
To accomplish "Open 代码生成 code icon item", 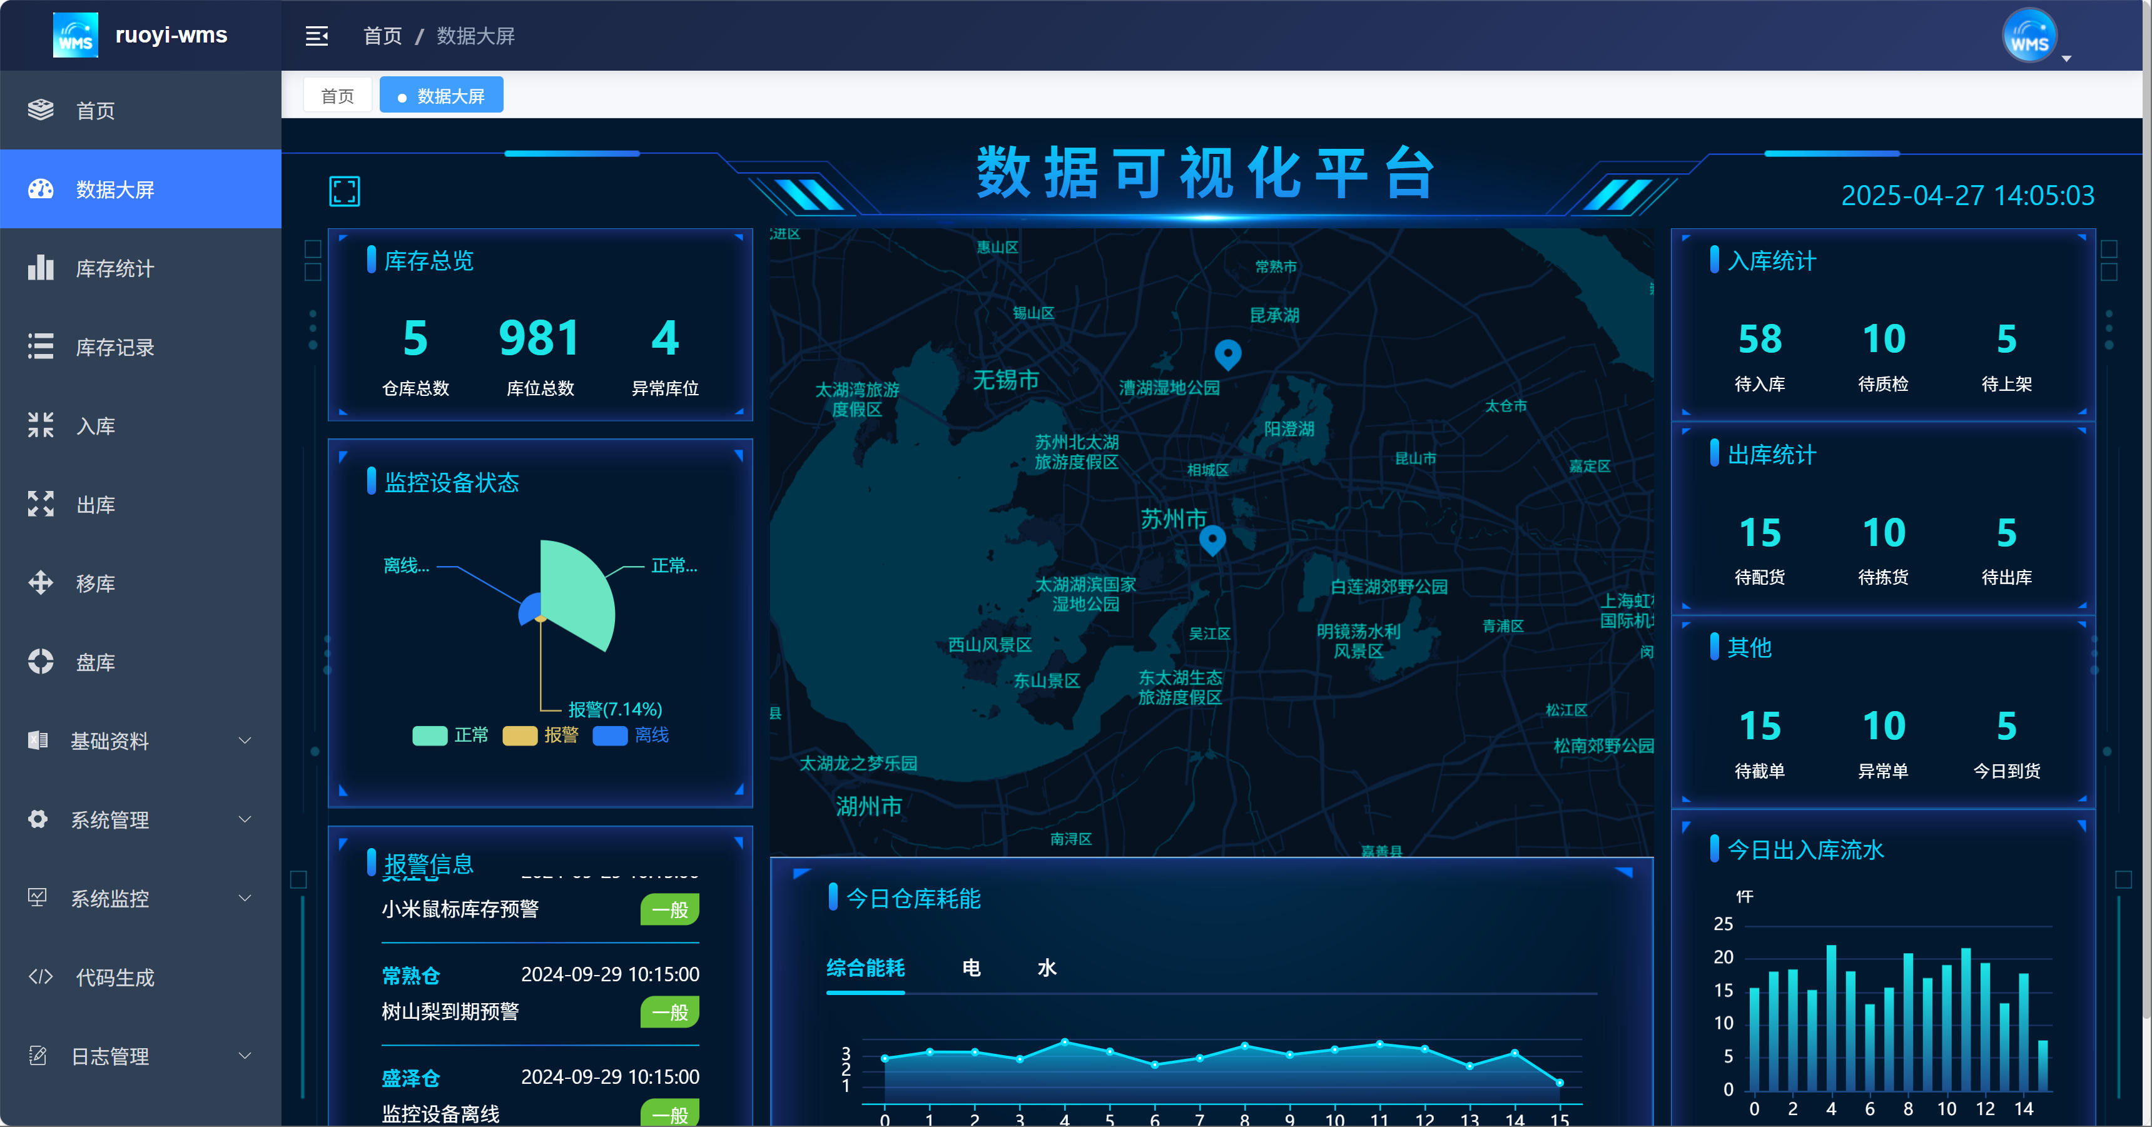I will [40, 977].
